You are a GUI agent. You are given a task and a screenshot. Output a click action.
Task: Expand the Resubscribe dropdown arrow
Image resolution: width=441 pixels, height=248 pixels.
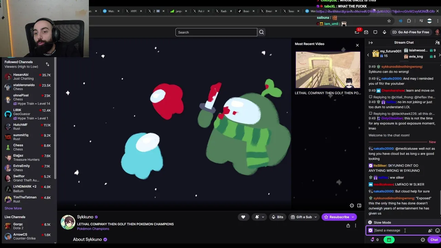[353, 217]
